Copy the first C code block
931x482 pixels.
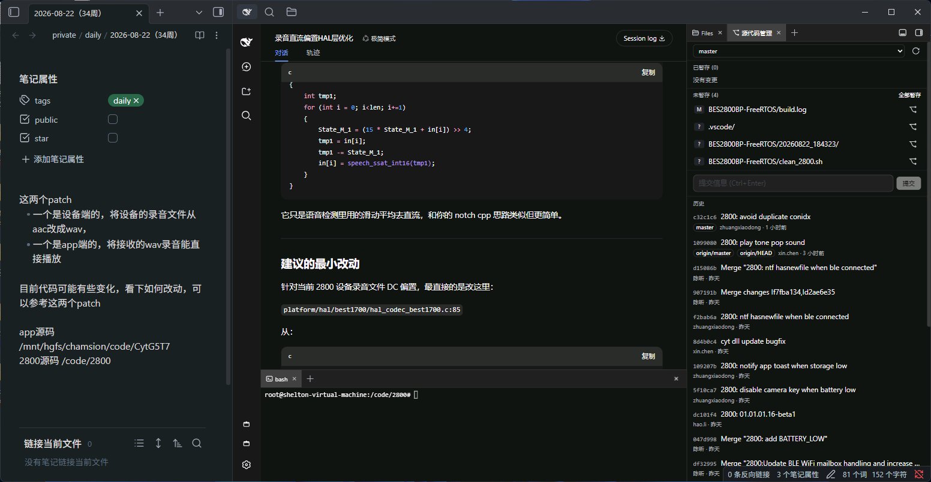(x=648, y=72)
